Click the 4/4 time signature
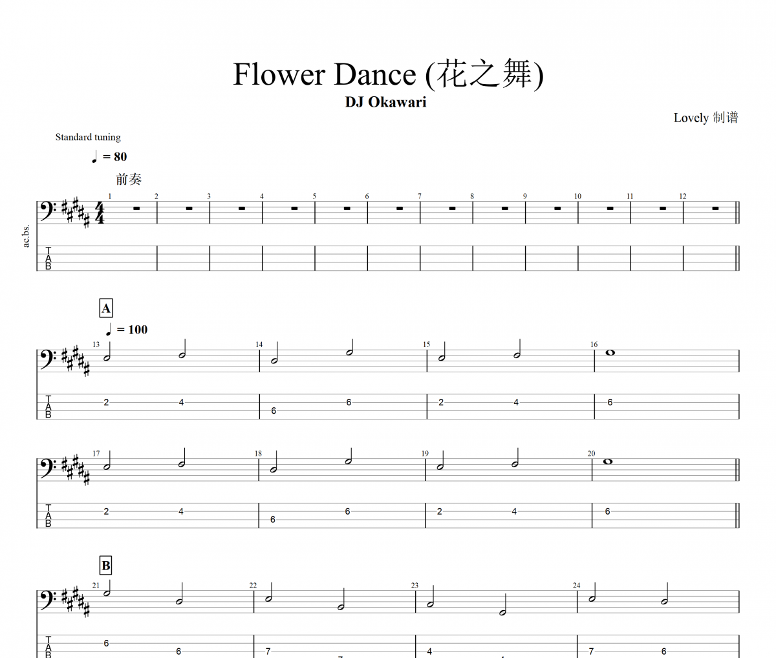This screenshot has width=776, height=658. coord(100,212)
